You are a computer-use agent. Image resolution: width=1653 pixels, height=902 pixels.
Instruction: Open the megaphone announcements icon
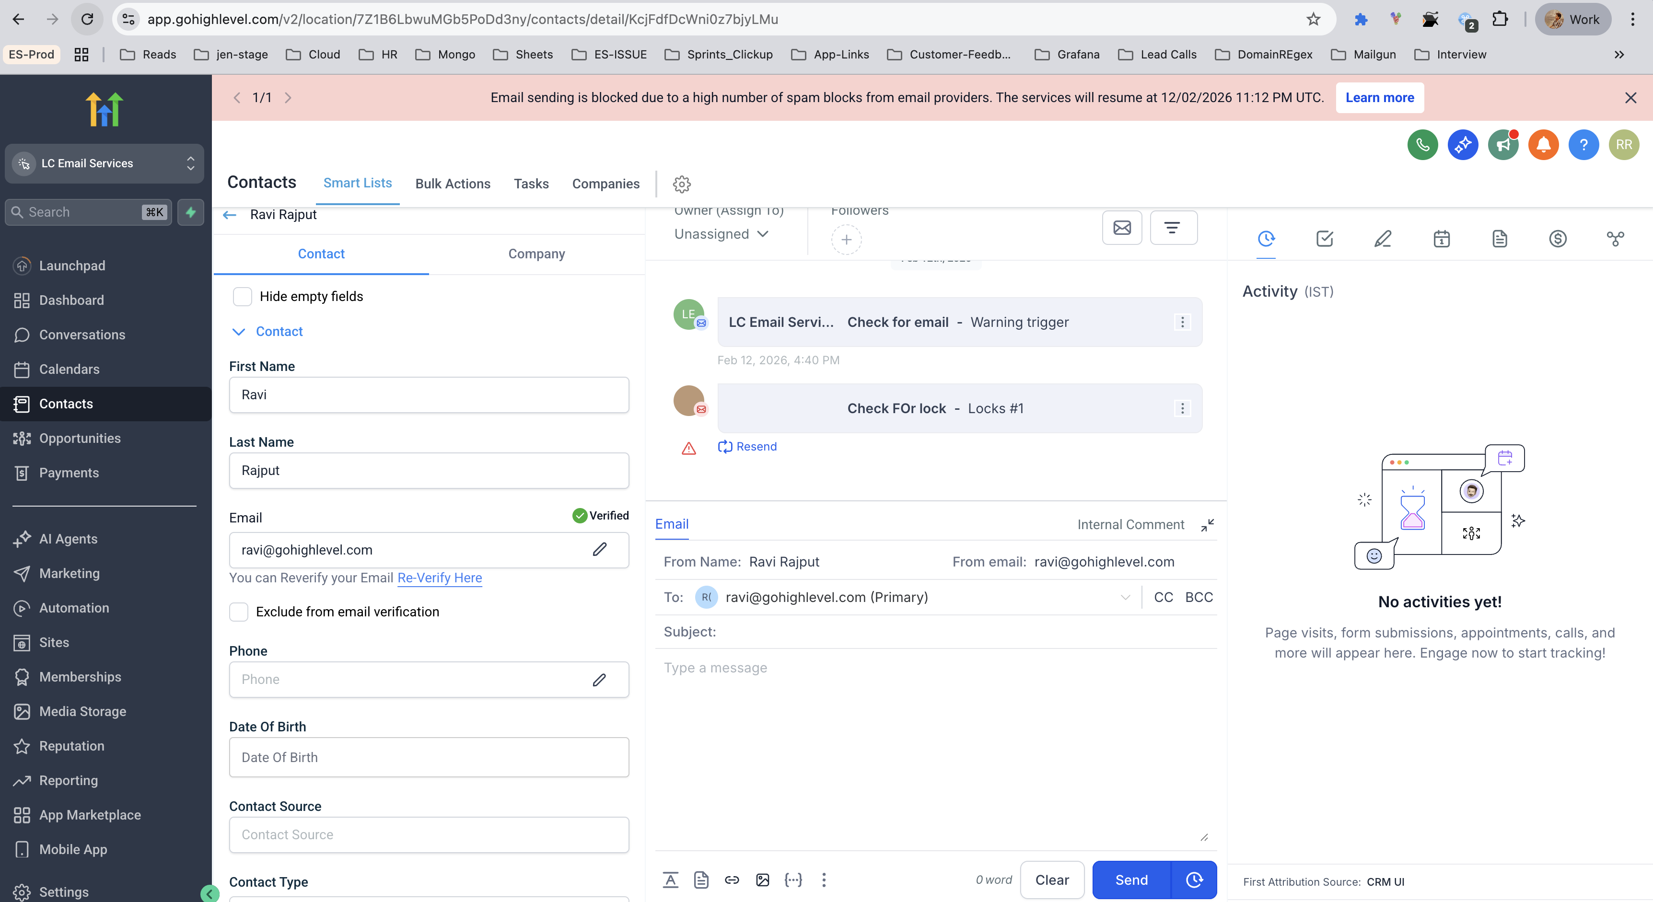pyautogui.click(x=1503, y=145)
